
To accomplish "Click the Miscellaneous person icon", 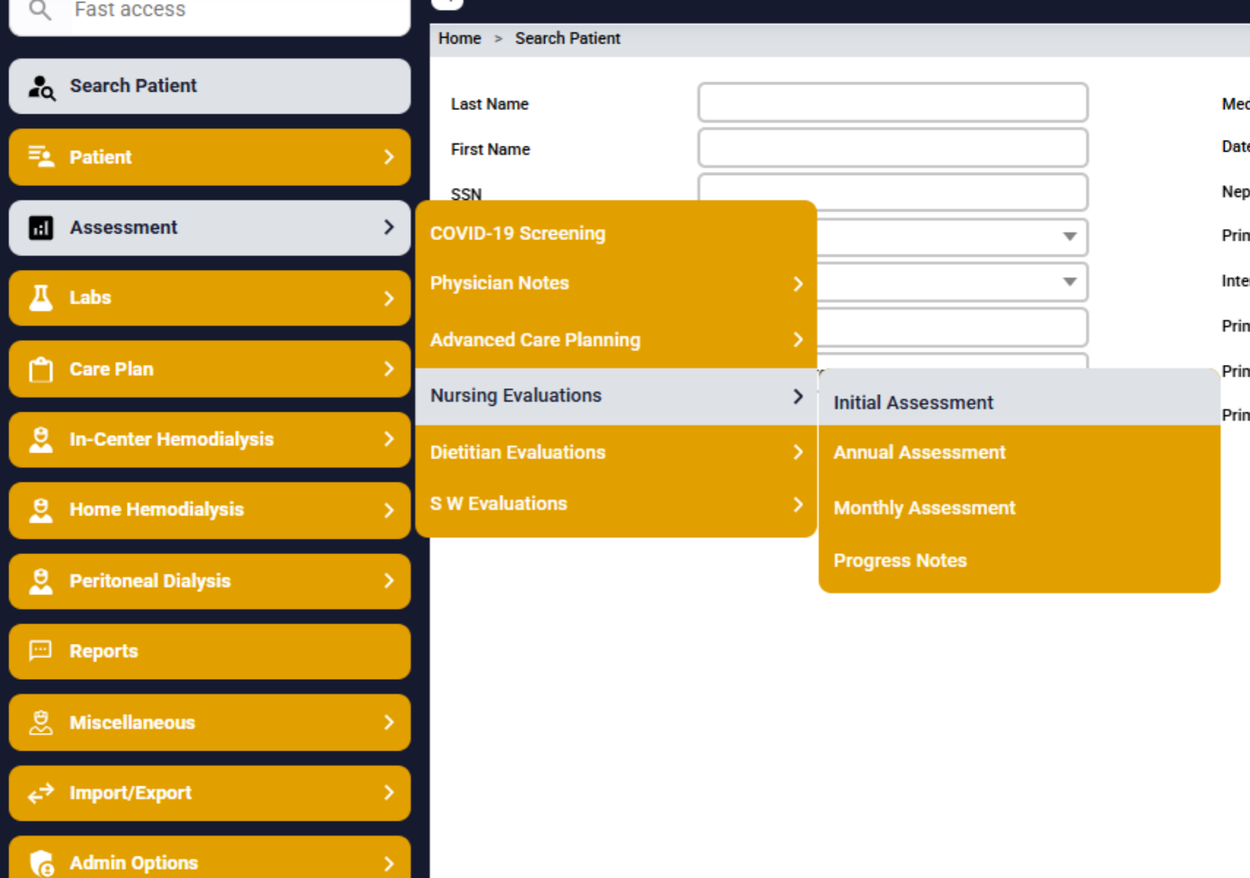I will pos(40,722).
